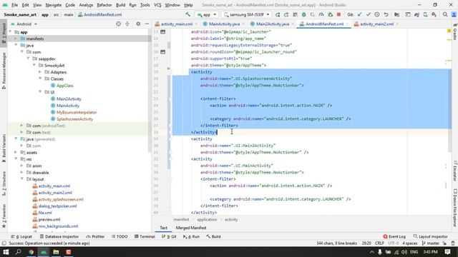Screen dimensions: 458x257
Task: Select the manifests folder
Action: [x=35, y=39]
